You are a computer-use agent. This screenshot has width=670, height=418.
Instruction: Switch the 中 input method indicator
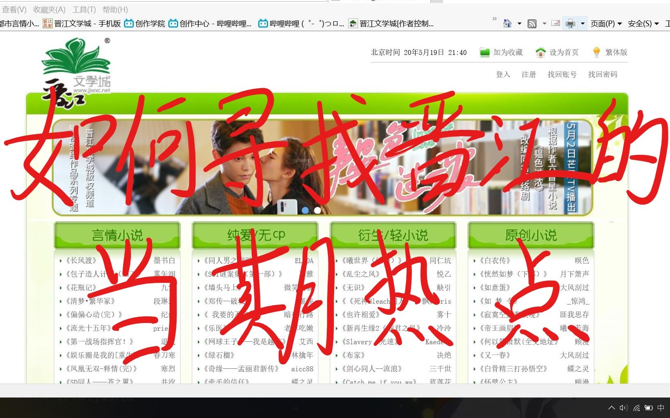point(661,408)
